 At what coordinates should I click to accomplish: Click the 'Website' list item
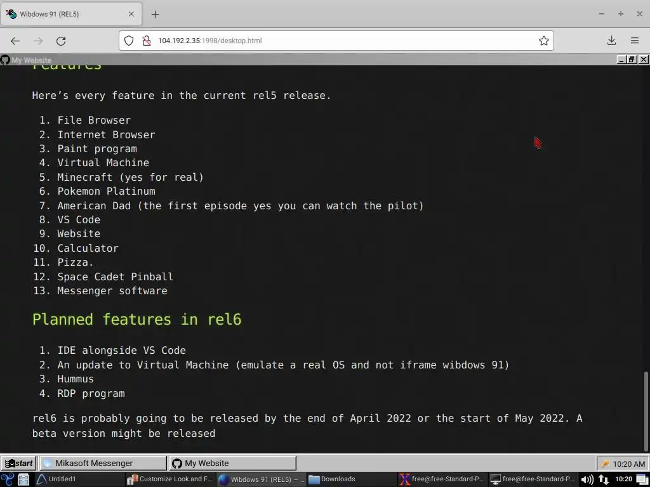[x=79, y=233]
